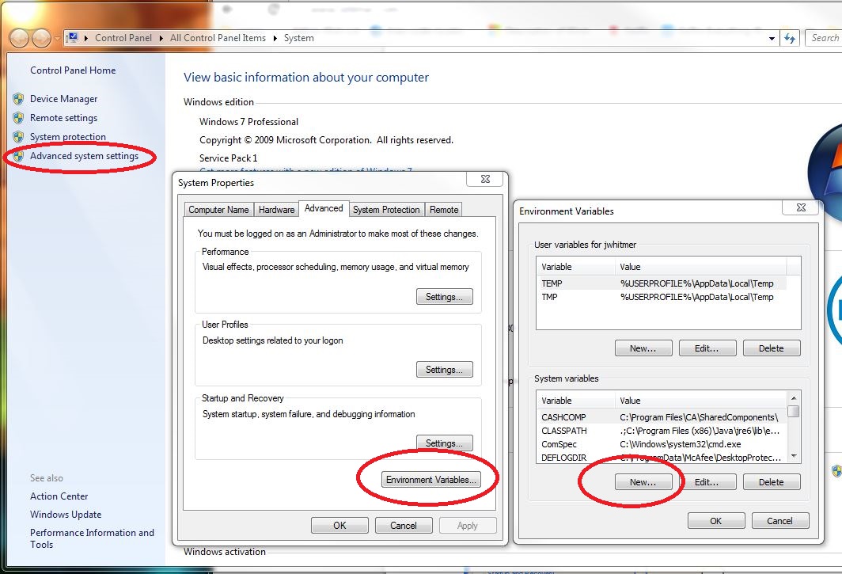Screen dimensions: 842x574
Task: Open Remote settings link
Action: (64, 118)
